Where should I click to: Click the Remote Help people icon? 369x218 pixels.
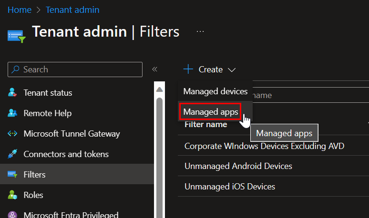[x=13, y=113]
